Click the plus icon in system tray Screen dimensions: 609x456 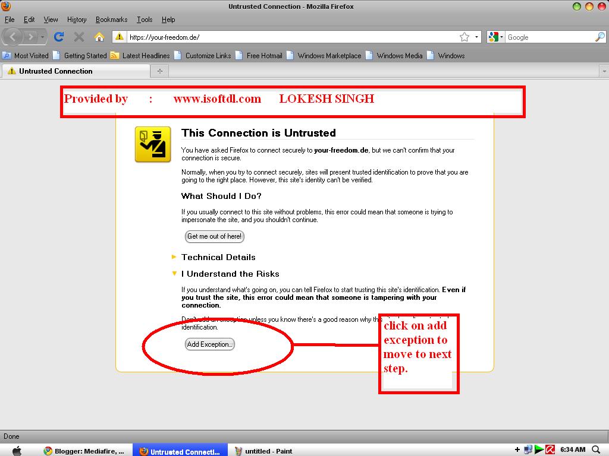pyautogui.click(x=517, y=450)
